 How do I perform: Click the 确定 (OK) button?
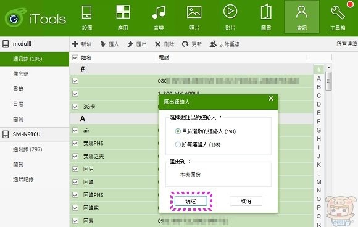click(191, 201)
